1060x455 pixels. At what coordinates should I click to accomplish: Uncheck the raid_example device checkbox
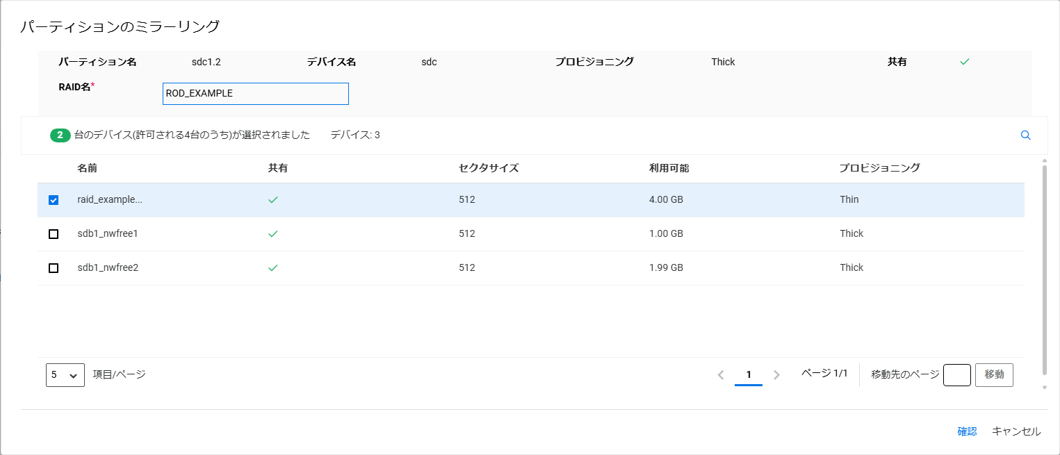(54, 200)
